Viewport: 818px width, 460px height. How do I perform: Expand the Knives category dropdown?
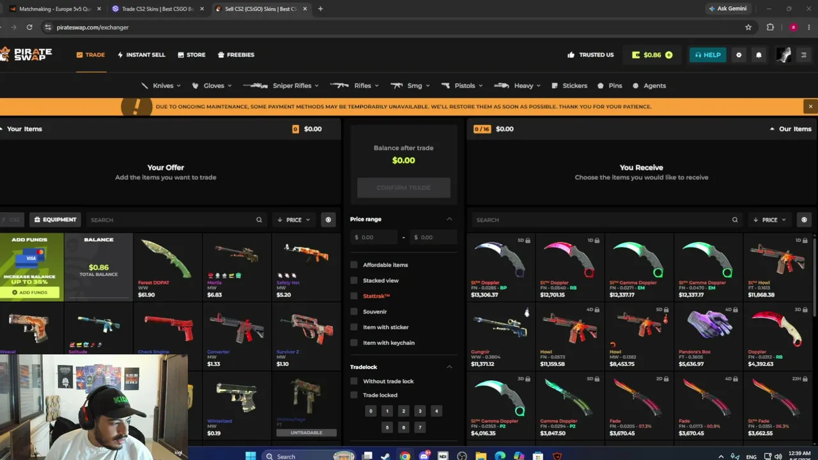[161, 86]
